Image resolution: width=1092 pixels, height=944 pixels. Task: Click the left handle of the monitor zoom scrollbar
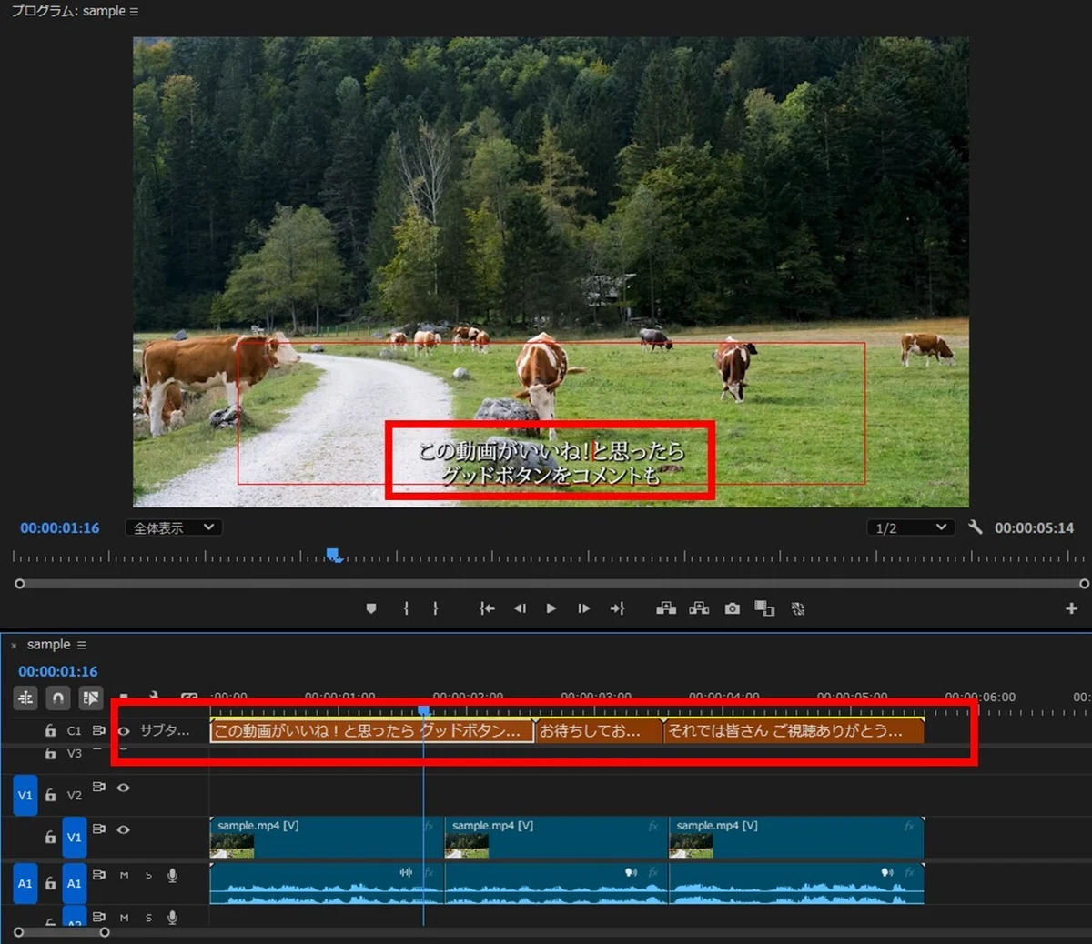coord(19,584)
